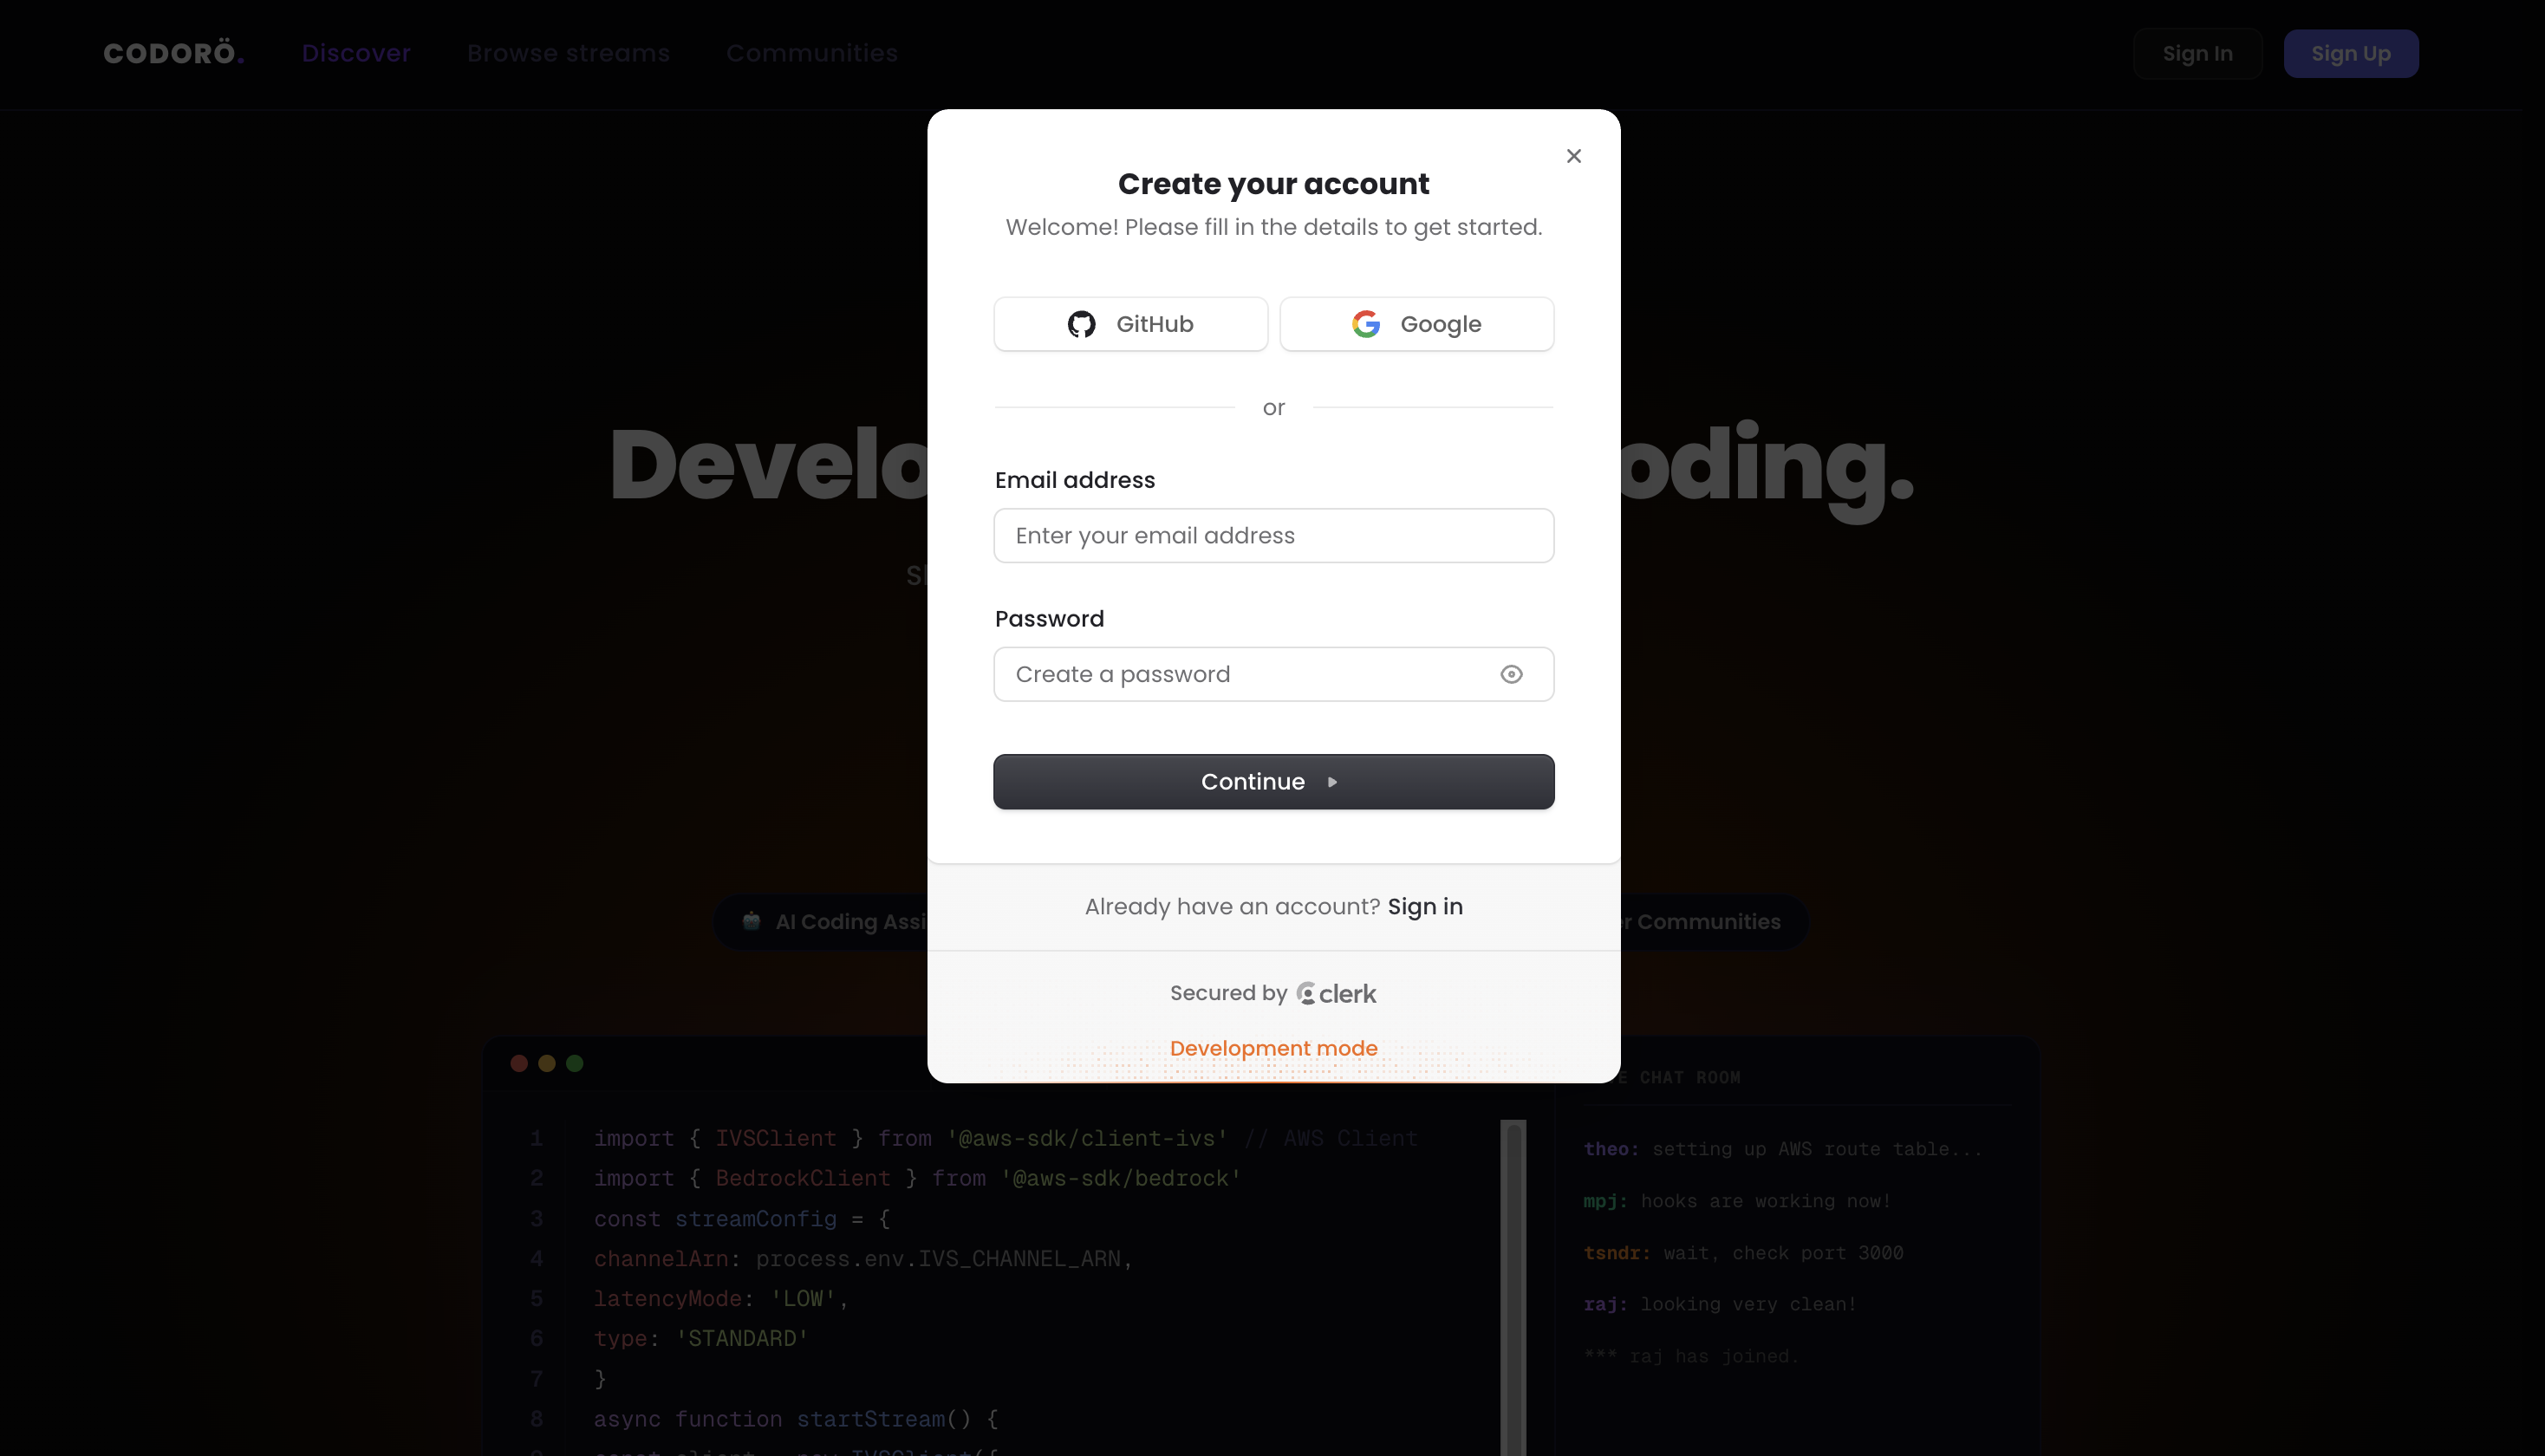This screenshot has width=2545, height=1456.
Task: Click the green window dot of the code editor
Action: [x=575, y=1063]
